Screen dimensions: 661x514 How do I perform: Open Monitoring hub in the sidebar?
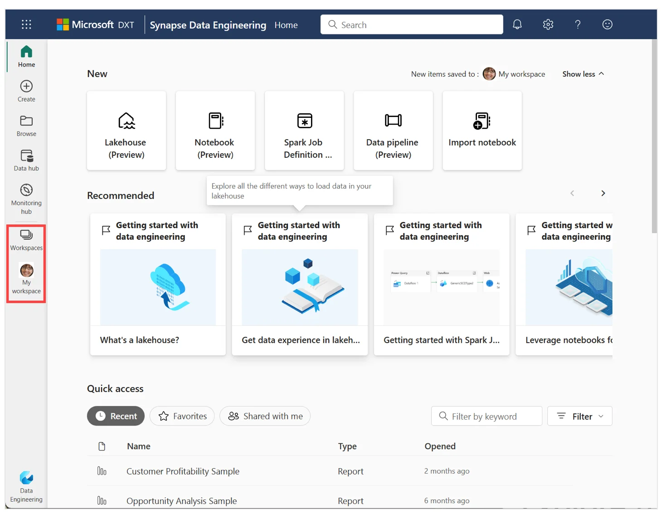[x=26, y=199]
